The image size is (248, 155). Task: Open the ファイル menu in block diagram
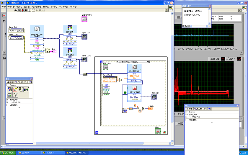point(11,6)
